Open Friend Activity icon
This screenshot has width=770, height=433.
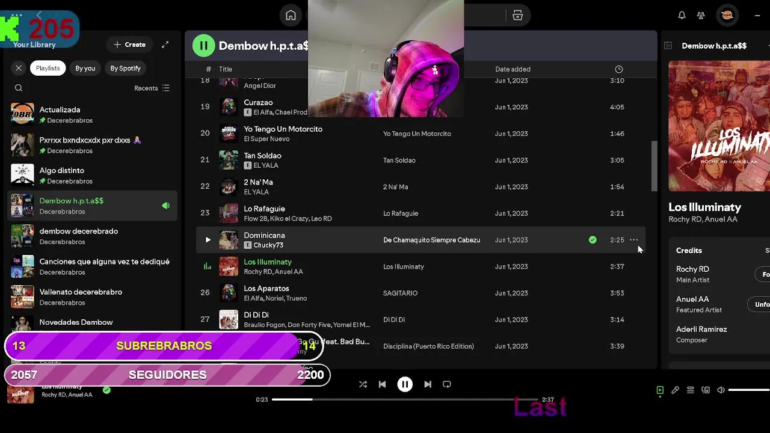point(701,16)
